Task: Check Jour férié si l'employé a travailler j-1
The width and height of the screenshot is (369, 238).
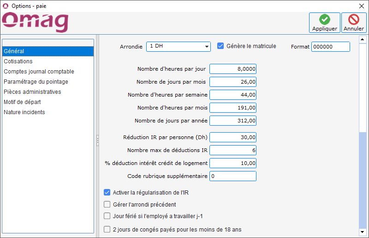Action: coord(107,216)
